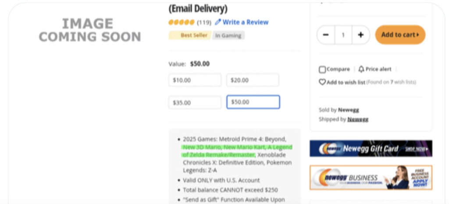
Task: Select the $20.00 value option
Action: point(253,80)
